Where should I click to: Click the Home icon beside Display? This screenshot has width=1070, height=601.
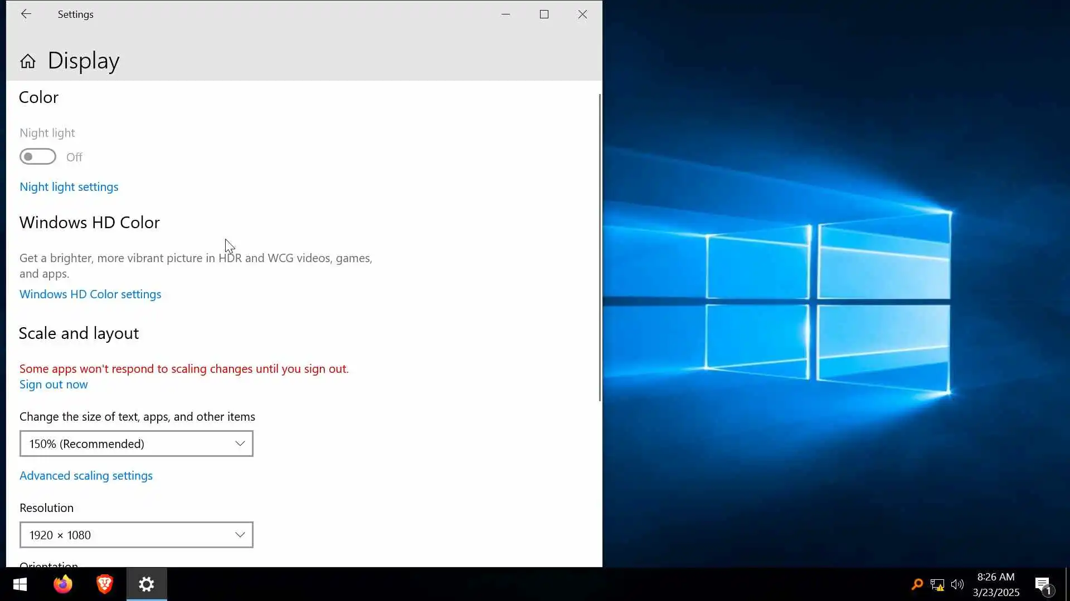pyautogui.click(x=27, y=61)
